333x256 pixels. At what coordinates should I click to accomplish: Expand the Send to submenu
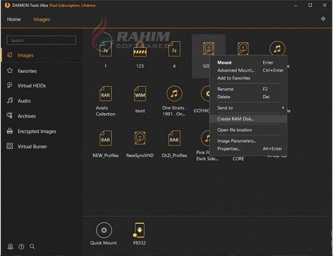pos(248,108)
